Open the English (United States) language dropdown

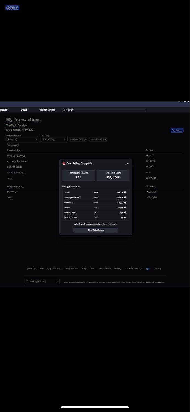click(x=42, y=281)
